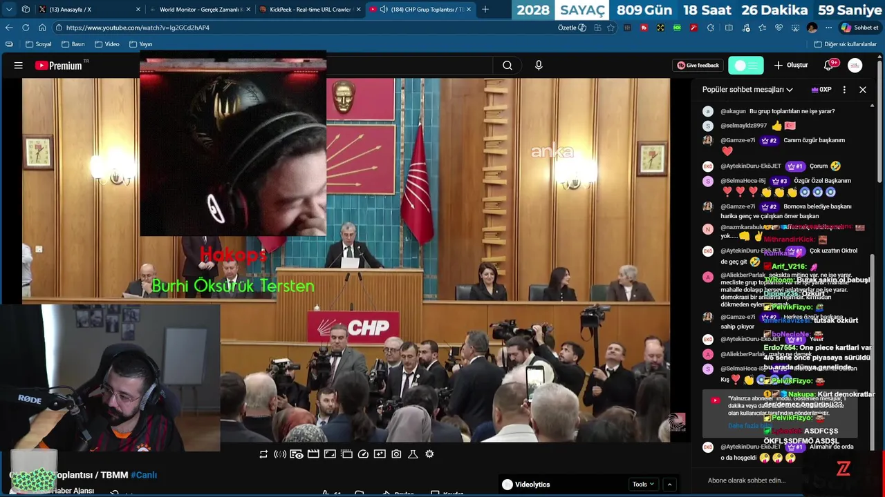Close the live chat panel
This screenshot has height=497, width=885.
pos(863,90)
